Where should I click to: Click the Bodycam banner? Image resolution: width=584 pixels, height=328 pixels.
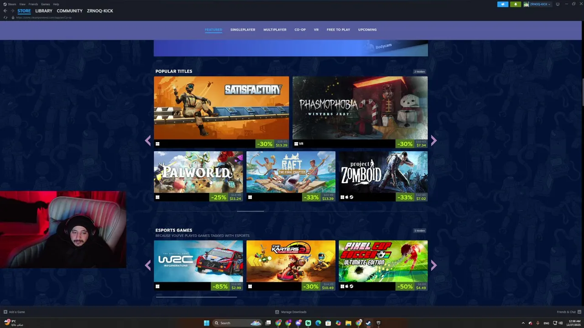pyautogui.click(x=291, y=48)
